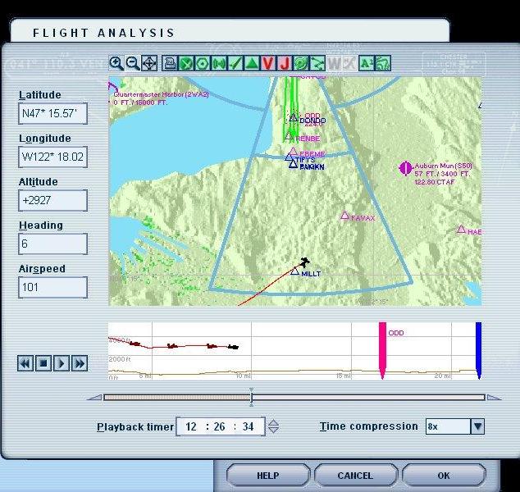
Task: Click the DONDO waypoint triangle
Action: point(293,117)
